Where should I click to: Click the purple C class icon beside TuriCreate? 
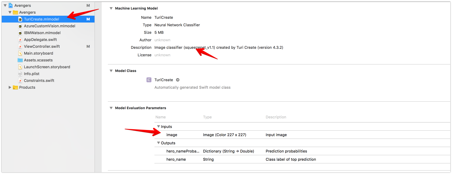(x=149, y=80)
